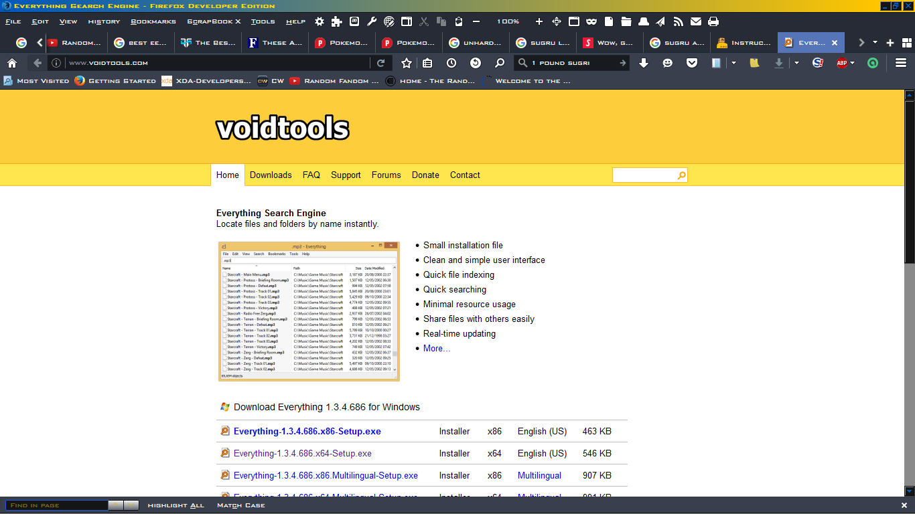
Task: Show bookmarks menu list icon
Action: click(x=427, y=63)
